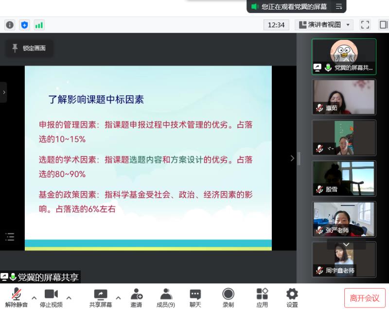The image size is (389, 309).
Task: Open the 成员(9) participants list
Action: 166,297
